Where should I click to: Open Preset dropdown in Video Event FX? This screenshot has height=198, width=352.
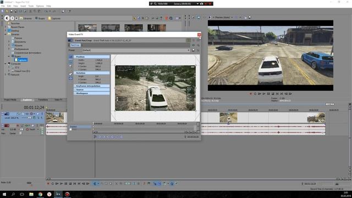coord(188,50)
